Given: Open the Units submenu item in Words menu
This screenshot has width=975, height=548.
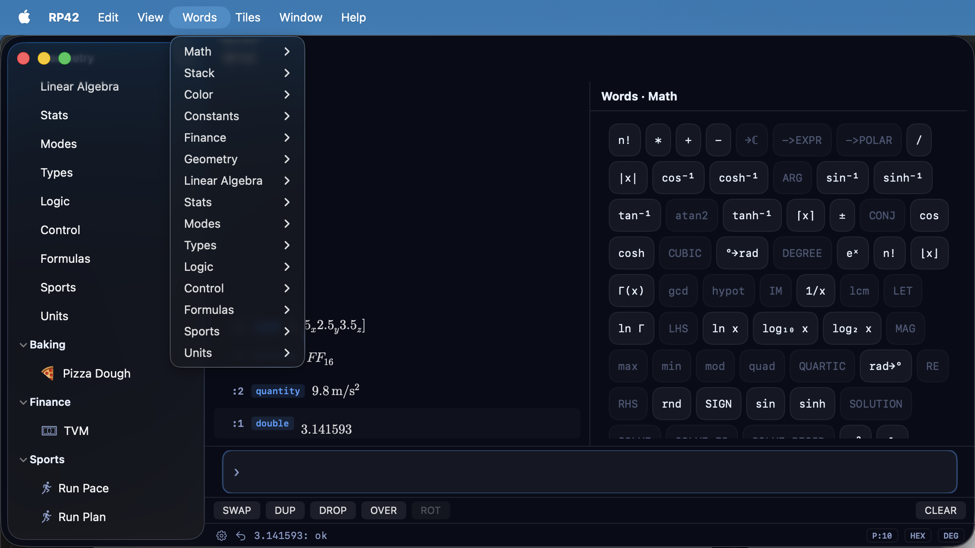Looking at the screenshot, I should 237,353.
